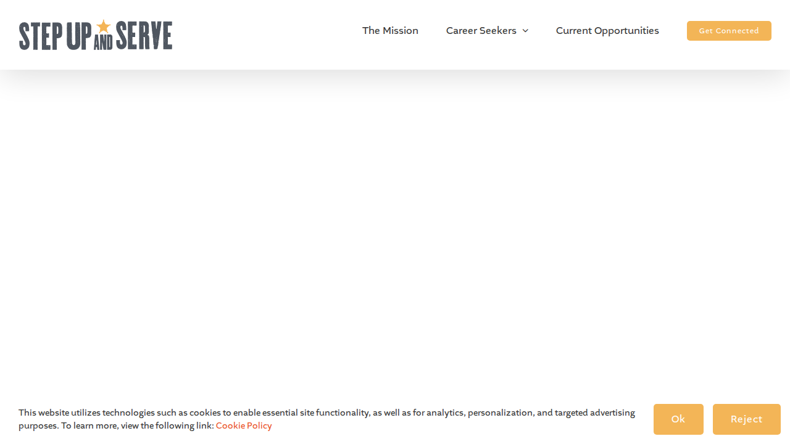Navigate to Career Seekers
Viewport: 790px width, 444px height.
[x=481, y=30]
